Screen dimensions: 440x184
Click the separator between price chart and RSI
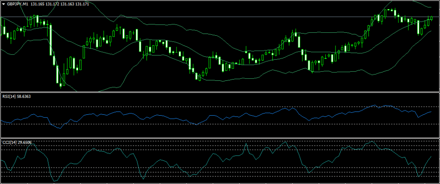tap(220, 92)
